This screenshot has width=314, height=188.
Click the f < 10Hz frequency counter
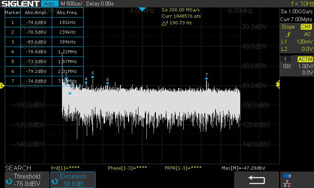303,4
